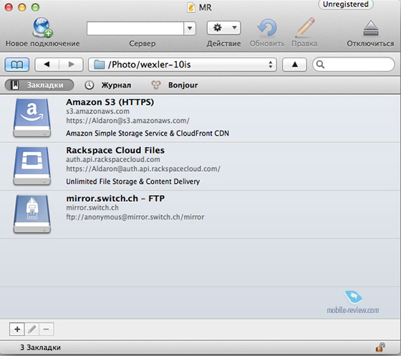This screenshot has width=401, height=356.
Task: Click the Отключиться eject icon
Action: (x=371, y=28)
